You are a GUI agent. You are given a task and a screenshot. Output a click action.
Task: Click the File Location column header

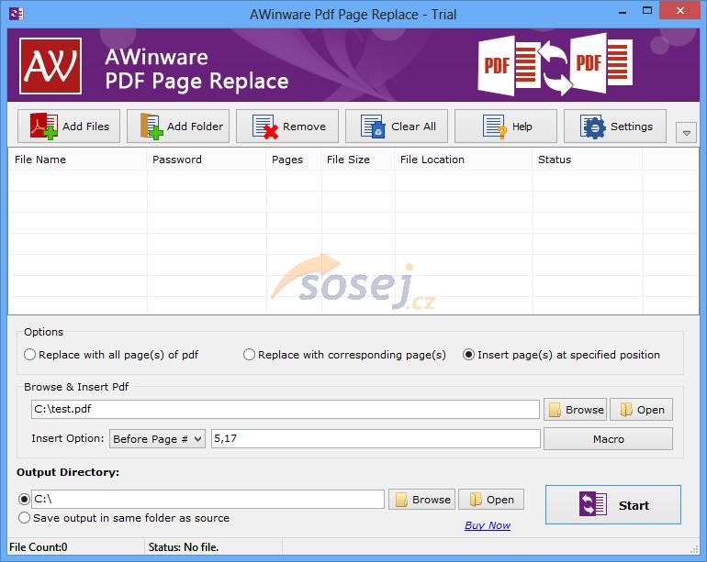pos(464,160)
